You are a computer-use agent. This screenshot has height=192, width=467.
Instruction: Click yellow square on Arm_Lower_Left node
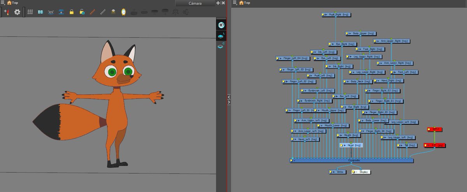(292, 131)
